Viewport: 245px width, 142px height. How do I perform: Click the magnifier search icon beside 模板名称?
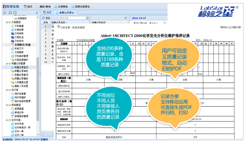[x=87, y=18]
